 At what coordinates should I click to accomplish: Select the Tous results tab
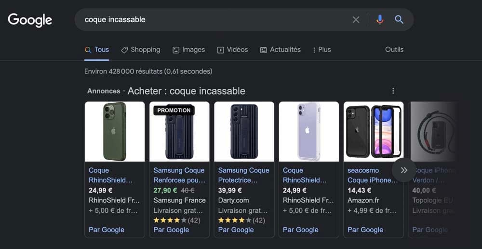[x=97, y=50]
